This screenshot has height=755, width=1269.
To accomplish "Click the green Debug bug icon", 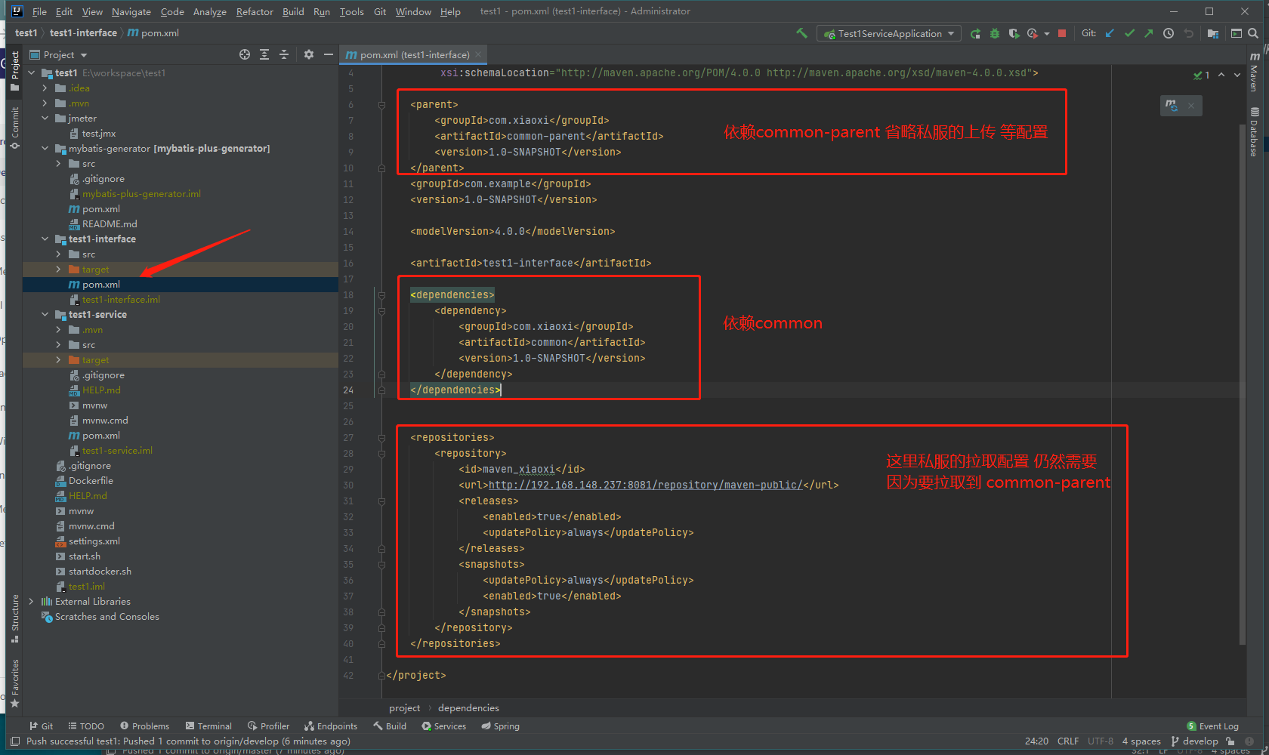I will (995, 33).
